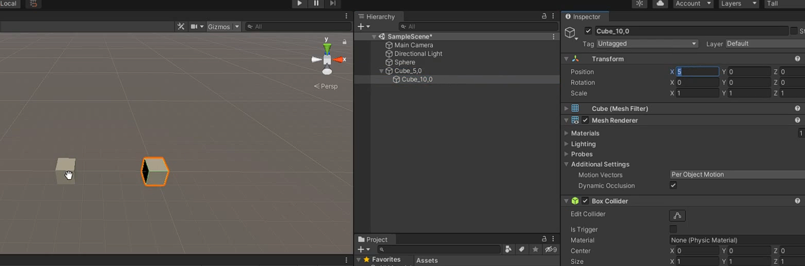805x266 pixels.
Task: Toggle the Static checkbox
Action: click(x=794, y=31)
